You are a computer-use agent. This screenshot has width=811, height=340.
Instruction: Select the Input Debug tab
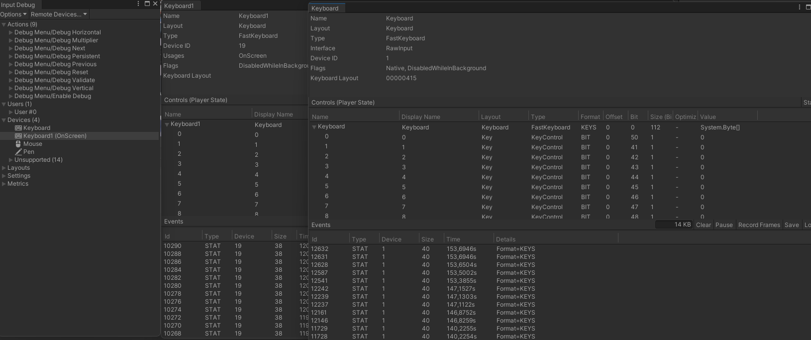tap(18, 5)
